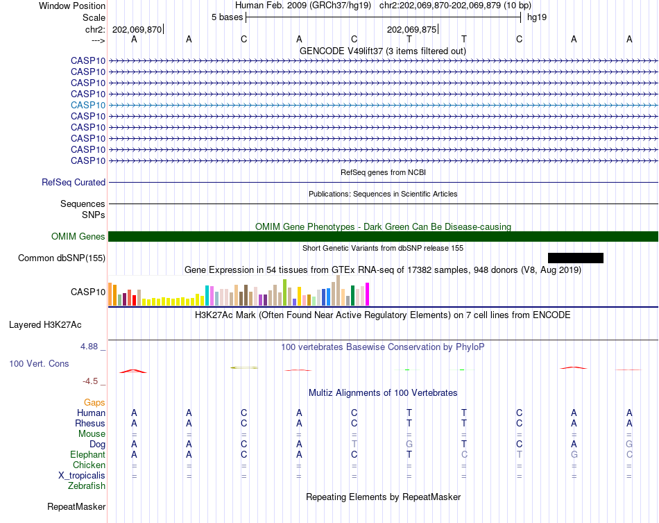Select the Mouse alignment row label
659x523 pixels.
click(x=92, y=434)
